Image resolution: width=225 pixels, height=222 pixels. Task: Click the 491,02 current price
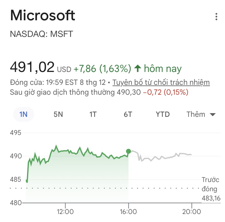coord(32,67)
